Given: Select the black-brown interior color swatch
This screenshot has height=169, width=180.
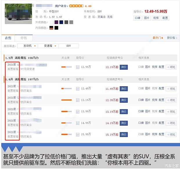Looking at the screenshot, I should 51,28.
